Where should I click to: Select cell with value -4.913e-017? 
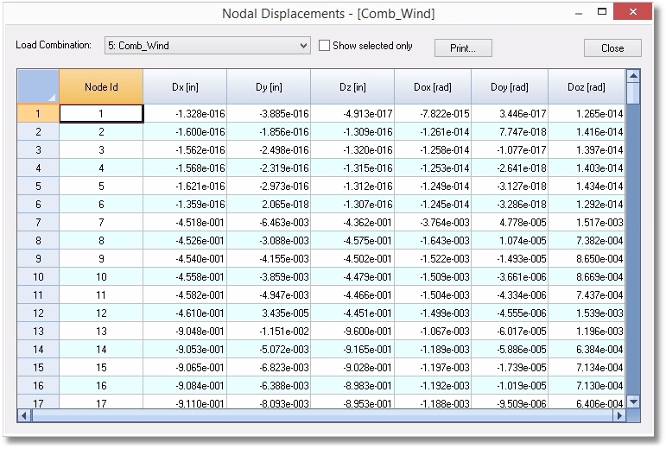tap(352, 114)
